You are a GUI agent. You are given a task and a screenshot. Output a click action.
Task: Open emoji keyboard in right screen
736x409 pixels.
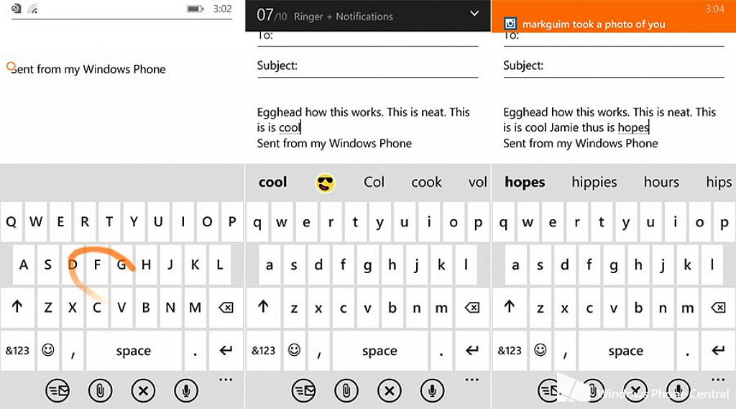[540, 350]
